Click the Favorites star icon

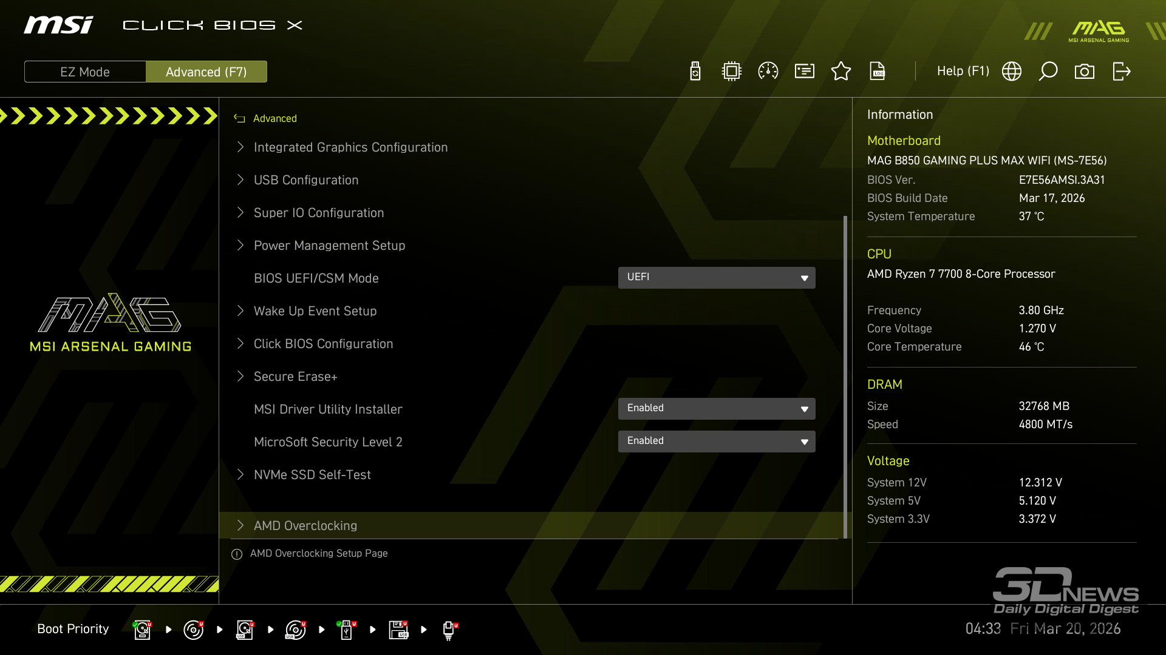click(841, 72)
